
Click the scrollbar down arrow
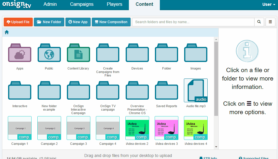[x=216, y=147]
